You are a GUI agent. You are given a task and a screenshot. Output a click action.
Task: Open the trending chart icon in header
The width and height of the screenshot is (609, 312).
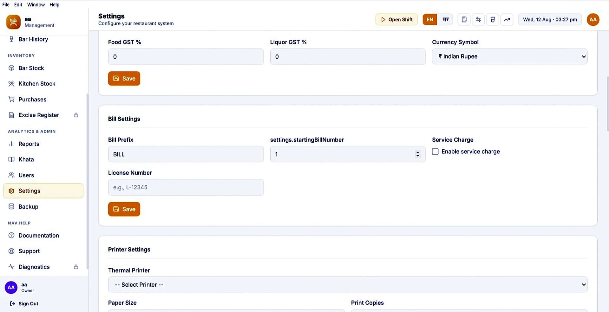click(x=507, y=20)
